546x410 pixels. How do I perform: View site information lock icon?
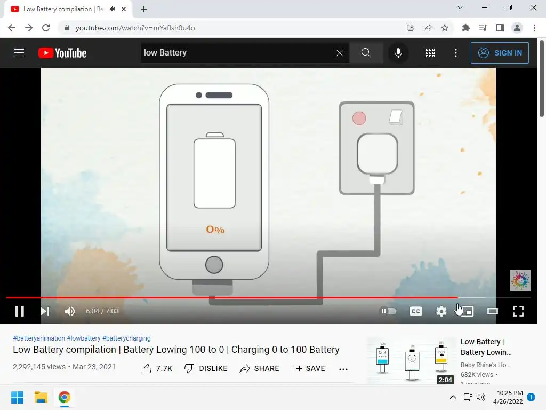[x=67, y=28]
